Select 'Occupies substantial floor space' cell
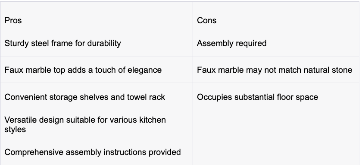The image size is (362, 167). [276, 96]
